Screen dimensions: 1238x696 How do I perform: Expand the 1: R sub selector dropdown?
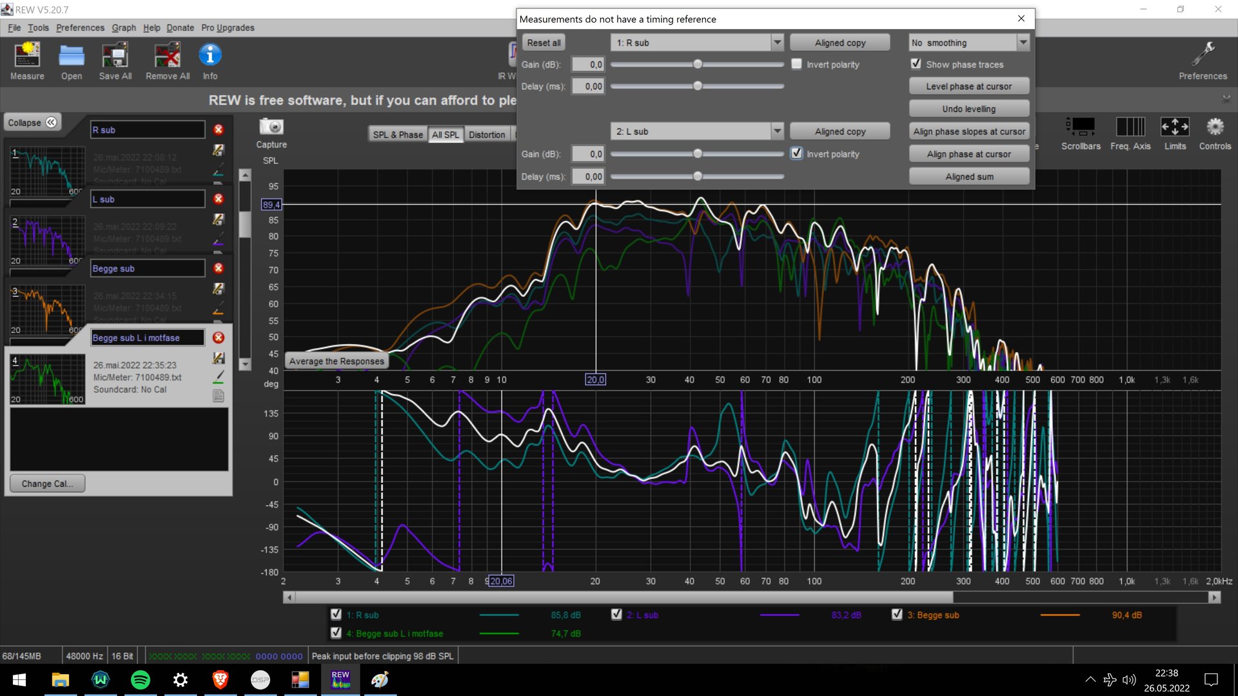(777, 43)
